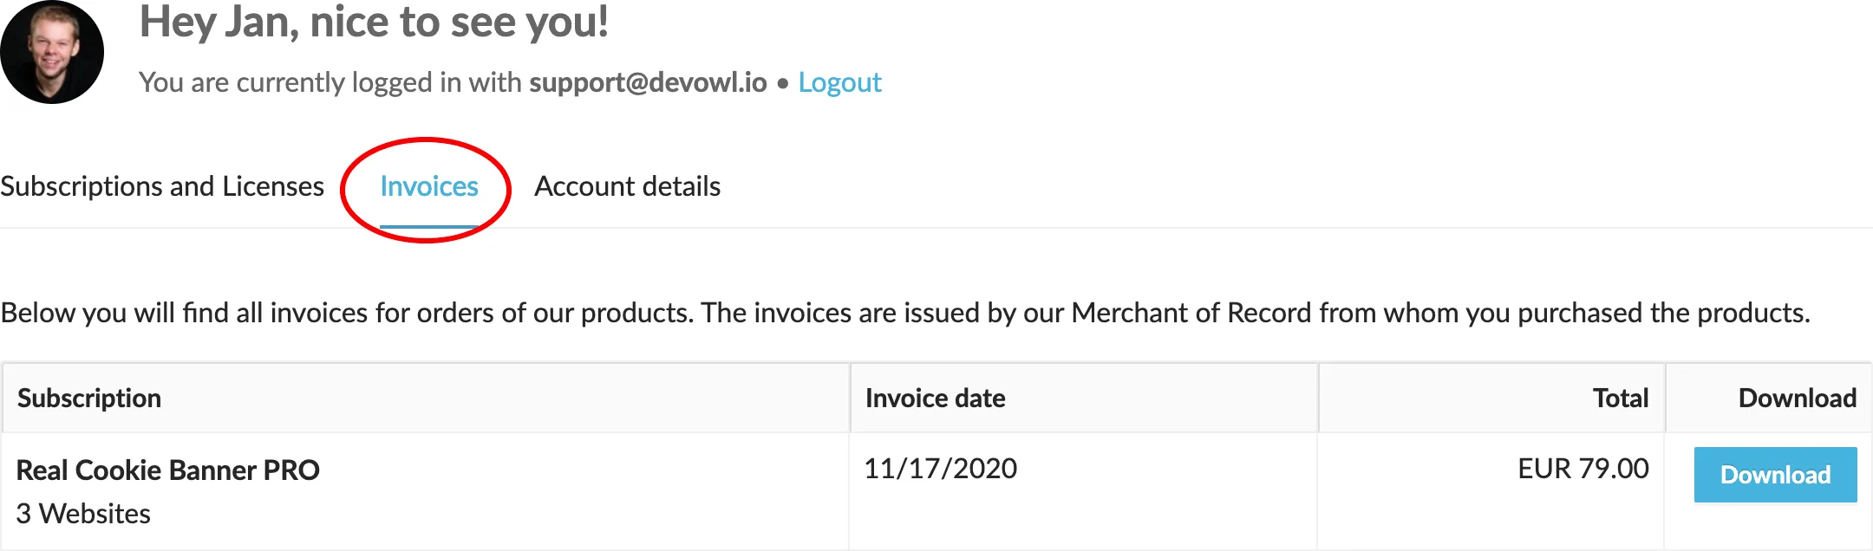1873x551 pixels.
Task: Click the 3 Websites license text
Action: pos(83,514)
